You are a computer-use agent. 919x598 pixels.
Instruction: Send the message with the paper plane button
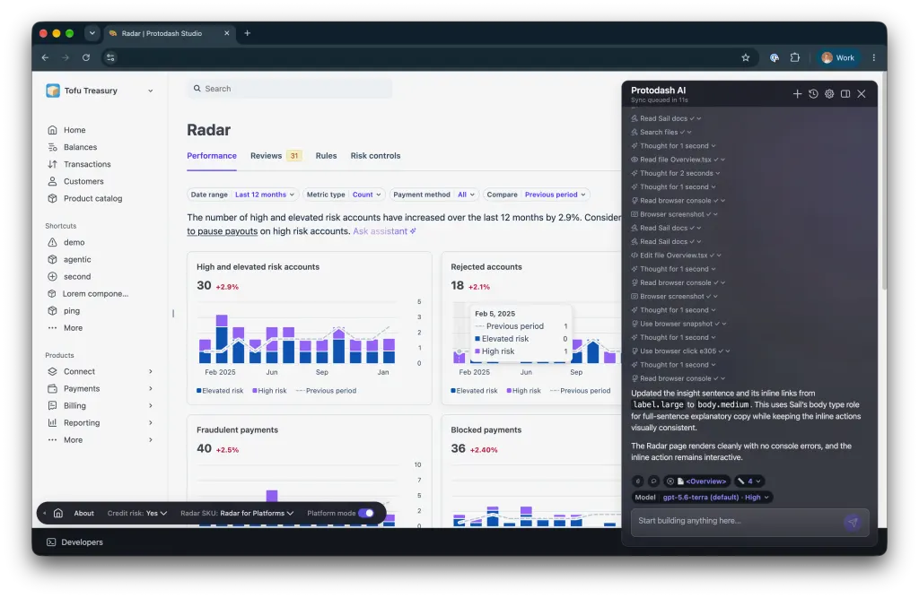tap(853, 522)
